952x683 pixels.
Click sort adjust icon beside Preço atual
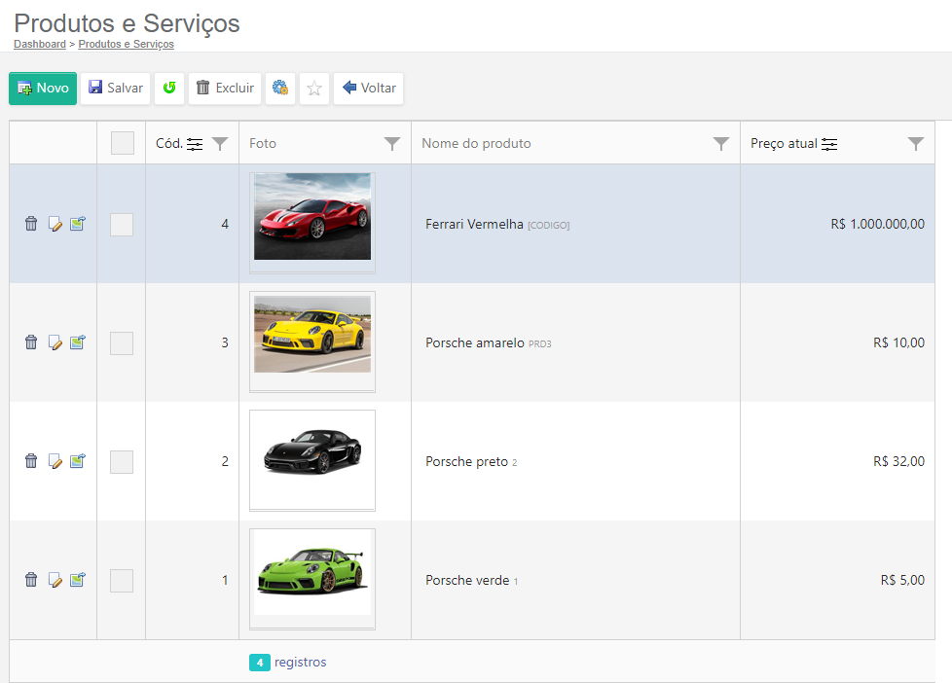[829, 144]
